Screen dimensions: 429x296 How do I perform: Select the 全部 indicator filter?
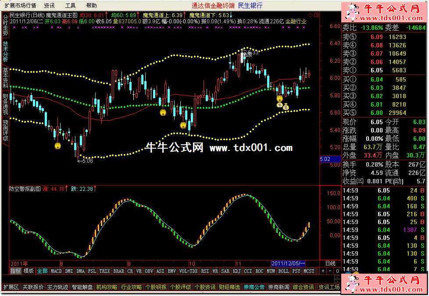(x=42, y=271)
